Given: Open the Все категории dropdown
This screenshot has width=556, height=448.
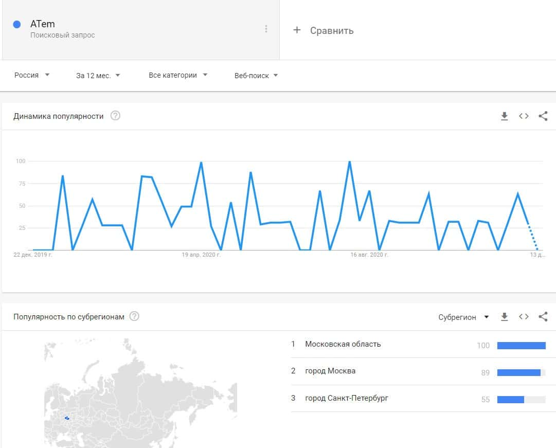Looking at the screenshot, I should (178, 75).
